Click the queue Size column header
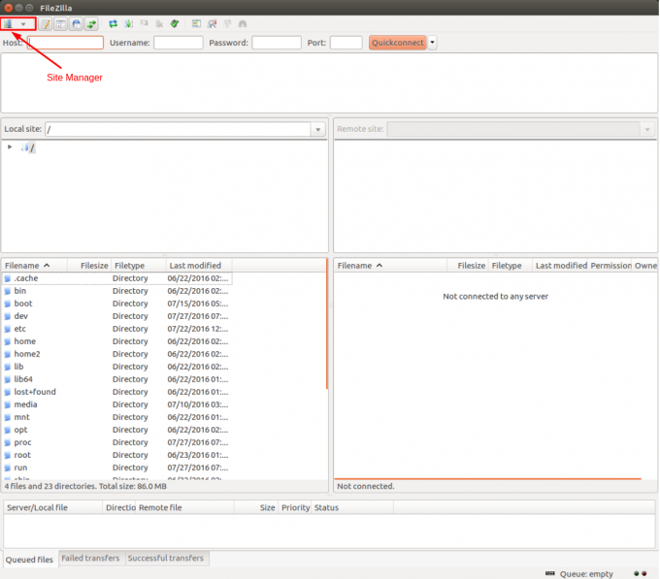The height and width of the screenshot is (579, 660). click(x=256, y=507)
